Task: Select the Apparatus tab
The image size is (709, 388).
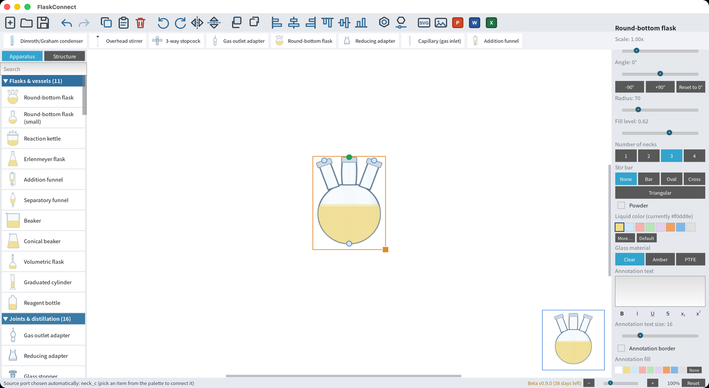Action: [22, 56]
